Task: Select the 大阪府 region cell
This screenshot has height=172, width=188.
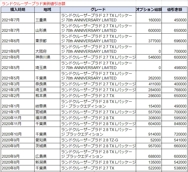Action: click(47, 49)
